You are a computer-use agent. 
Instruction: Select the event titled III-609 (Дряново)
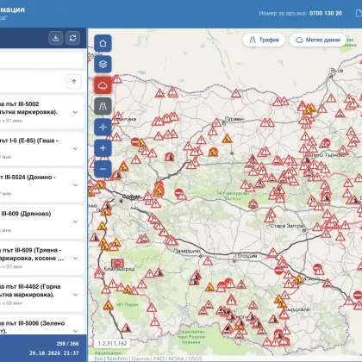pos(26,214)
